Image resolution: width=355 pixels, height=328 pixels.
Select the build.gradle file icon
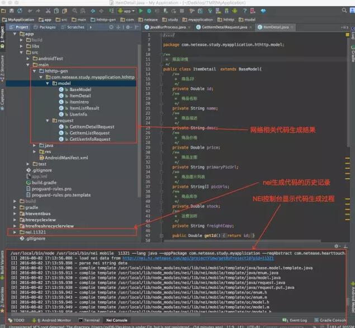[x=27, y=183]
